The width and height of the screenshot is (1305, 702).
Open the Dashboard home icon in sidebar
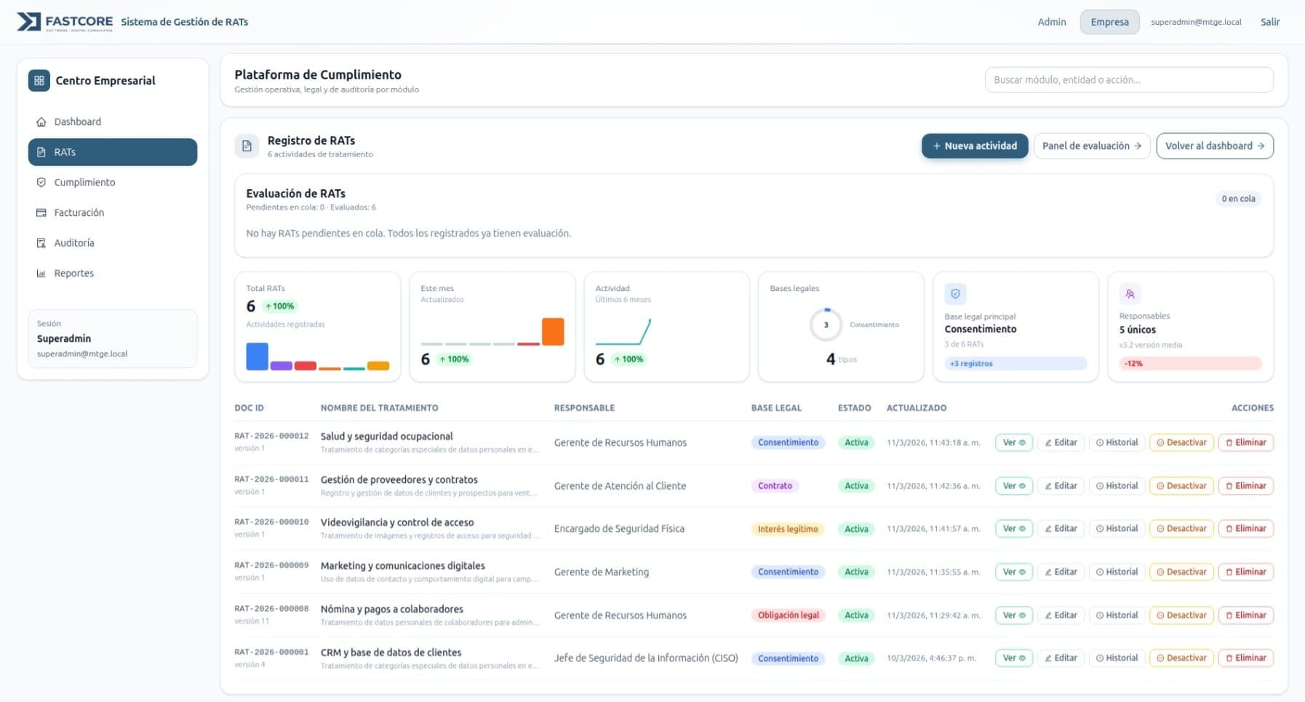(x=41, y=122)
